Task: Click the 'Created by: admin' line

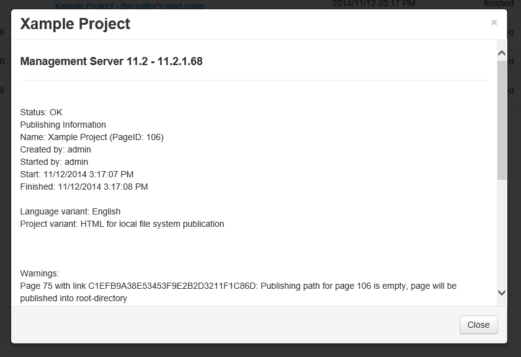Action: tap(55, 149)
